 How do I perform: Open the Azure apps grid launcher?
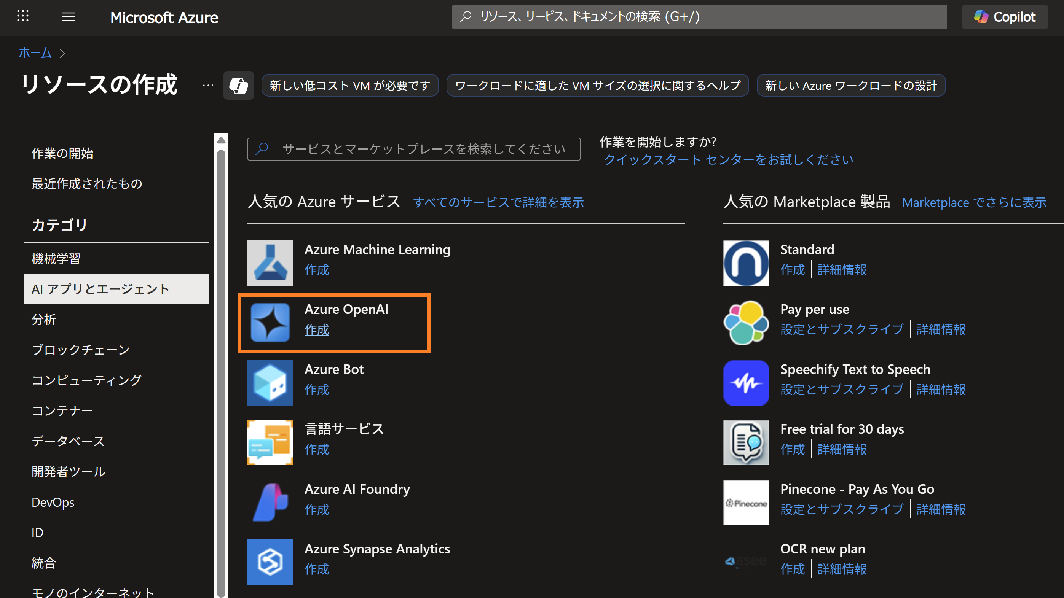point(23,16)
